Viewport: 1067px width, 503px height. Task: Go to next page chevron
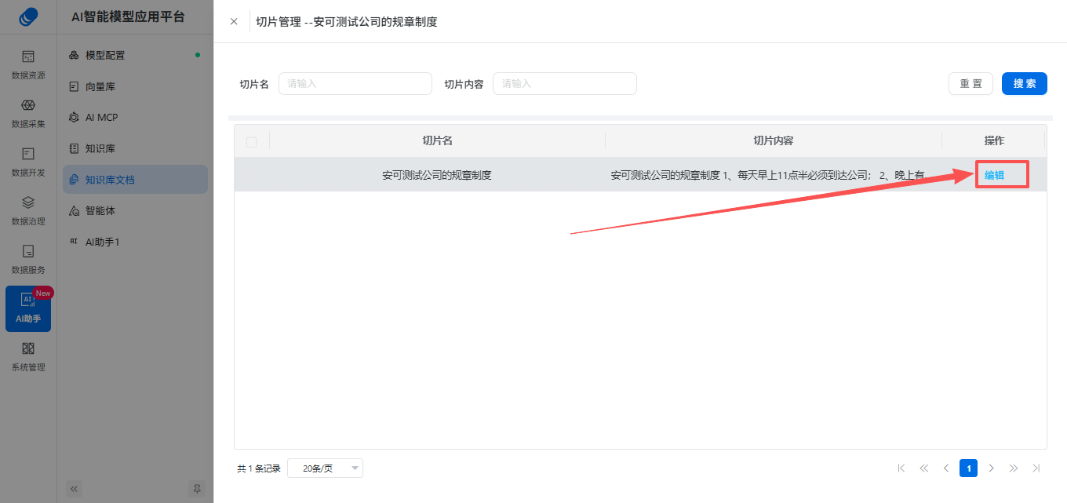pyautogui.click(x=992, y=468)
